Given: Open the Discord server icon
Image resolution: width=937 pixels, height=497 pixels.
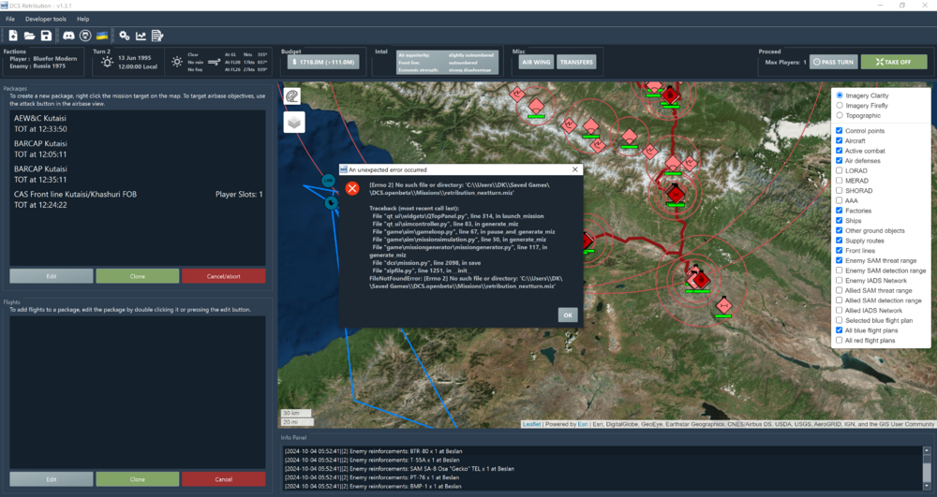Looking at the screenshot, I should coord(68,36).
